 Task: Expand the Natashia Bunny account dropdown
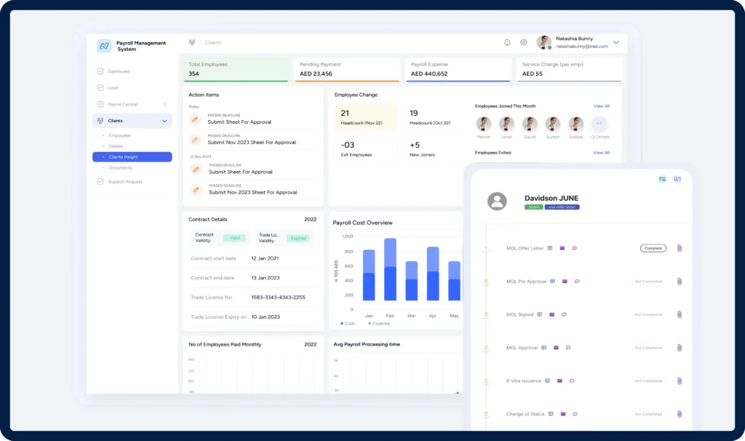[x=616, y=43]
